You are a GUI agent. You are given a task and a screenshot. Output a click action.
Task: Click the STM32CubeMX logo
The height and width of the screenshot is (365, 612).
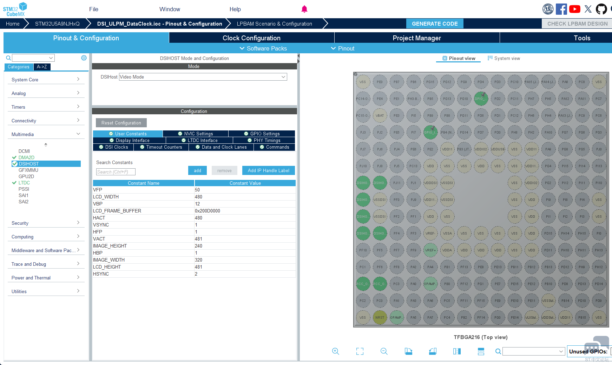coord(15,9)
